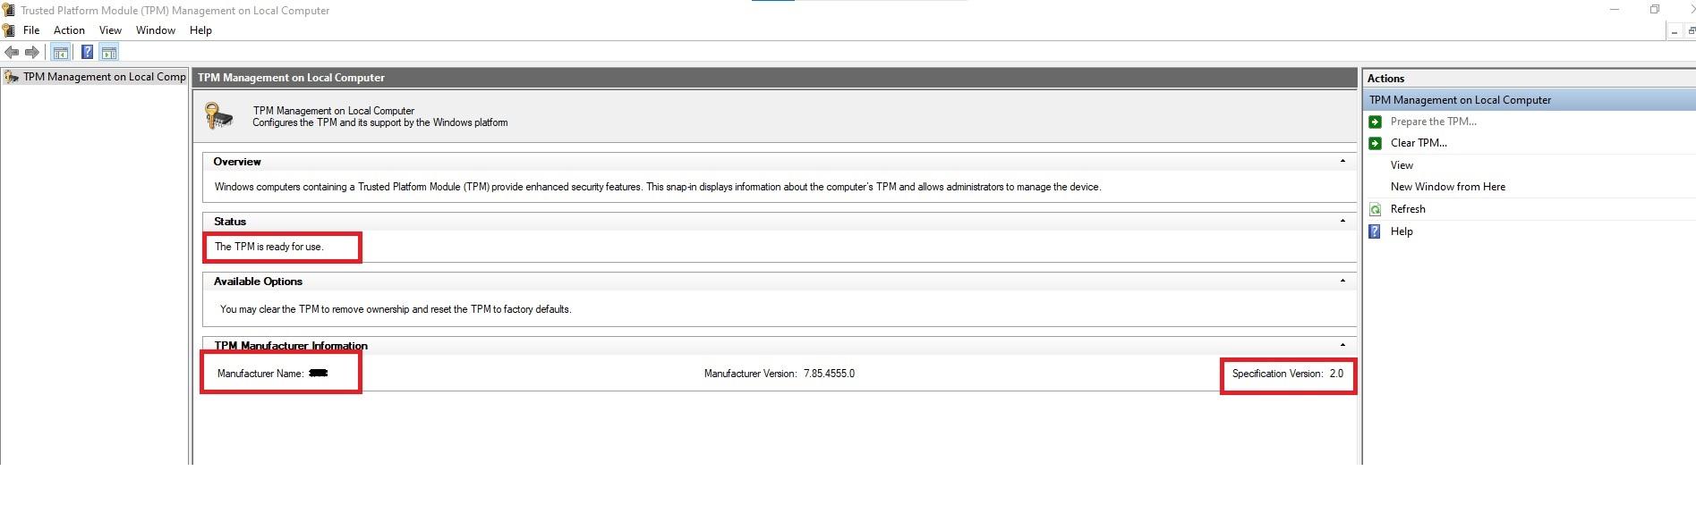The width and height of the screenshot is (1696, 513).
Task: Click the 'You may clear the TPM' options text
Action: pyautogui.click(x=396, y=309)
